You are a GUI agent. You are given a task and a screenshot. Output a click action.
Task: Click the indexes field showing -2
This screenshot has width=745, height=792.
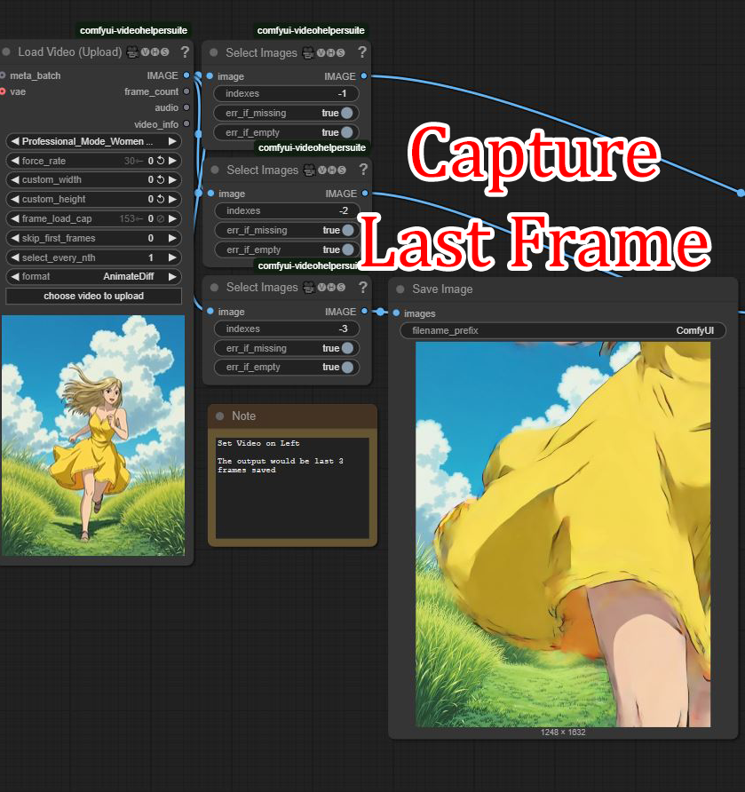(x=288, y=210)
